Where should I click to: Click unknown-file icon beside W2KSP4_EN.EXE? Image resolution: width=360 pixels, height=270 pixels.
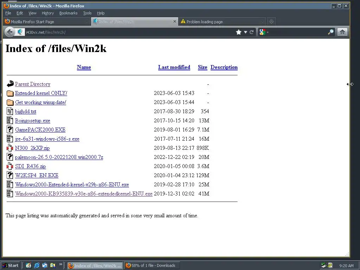point(10,175)
